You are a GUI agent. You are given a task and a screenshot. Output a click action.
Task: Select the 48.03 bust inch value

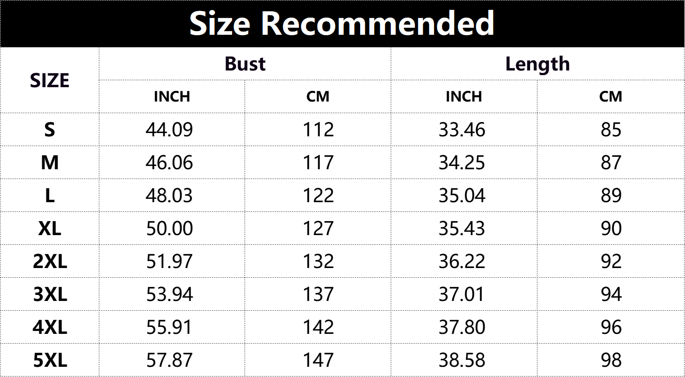point(169,196)
